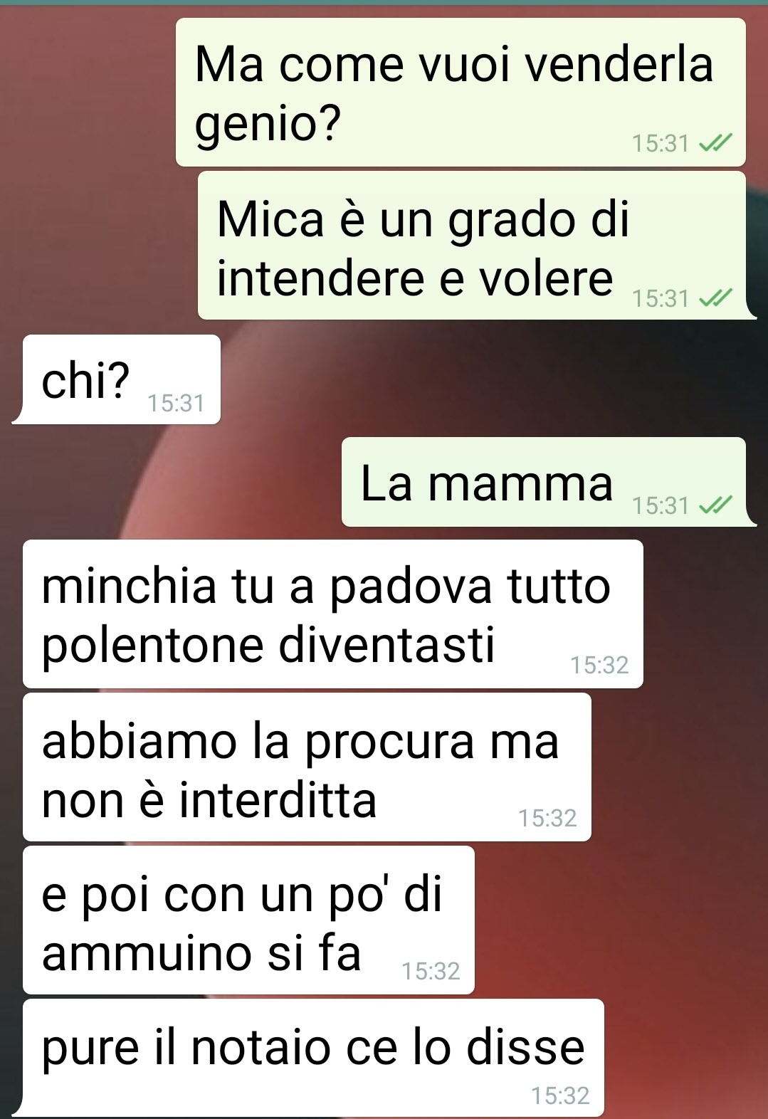Tap the double checkmark on 'Mica è un grado' message
This screenshot has height=1119, width=768.
[x=715, y=298]
